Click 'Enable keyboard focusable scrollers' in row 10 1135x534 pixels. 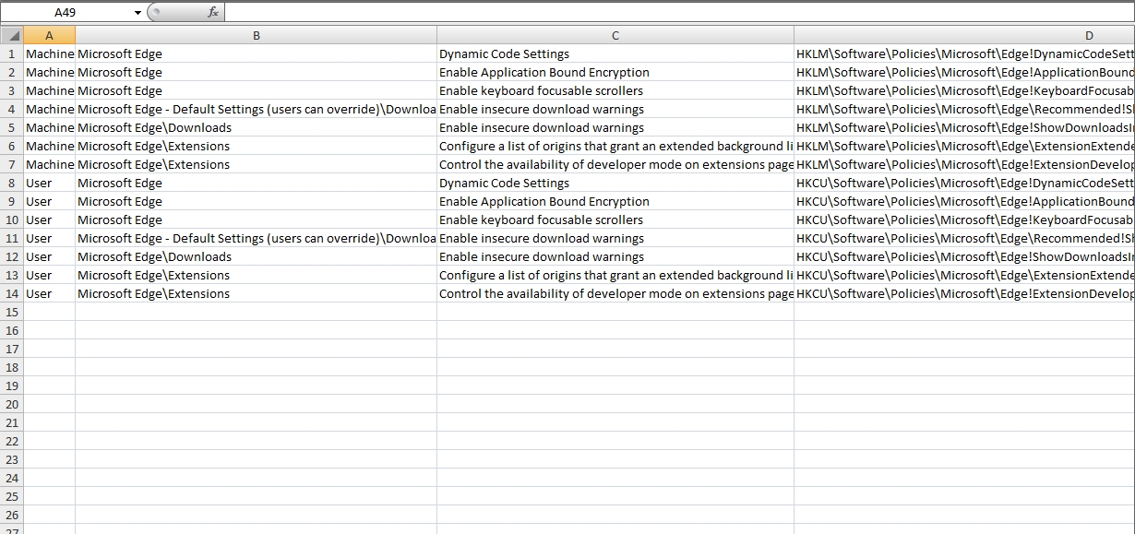615,220
